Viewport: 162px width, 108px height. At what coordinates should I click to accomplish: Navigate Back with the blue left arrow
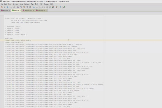click(x=34, y=7)
